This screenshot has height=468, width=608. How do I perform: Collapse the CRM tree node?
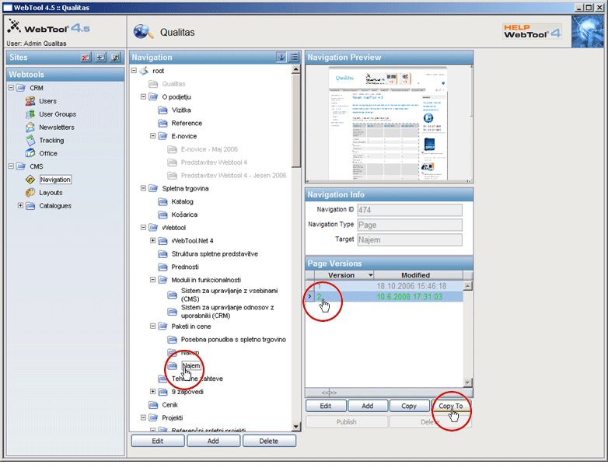(x=10, y=88)
